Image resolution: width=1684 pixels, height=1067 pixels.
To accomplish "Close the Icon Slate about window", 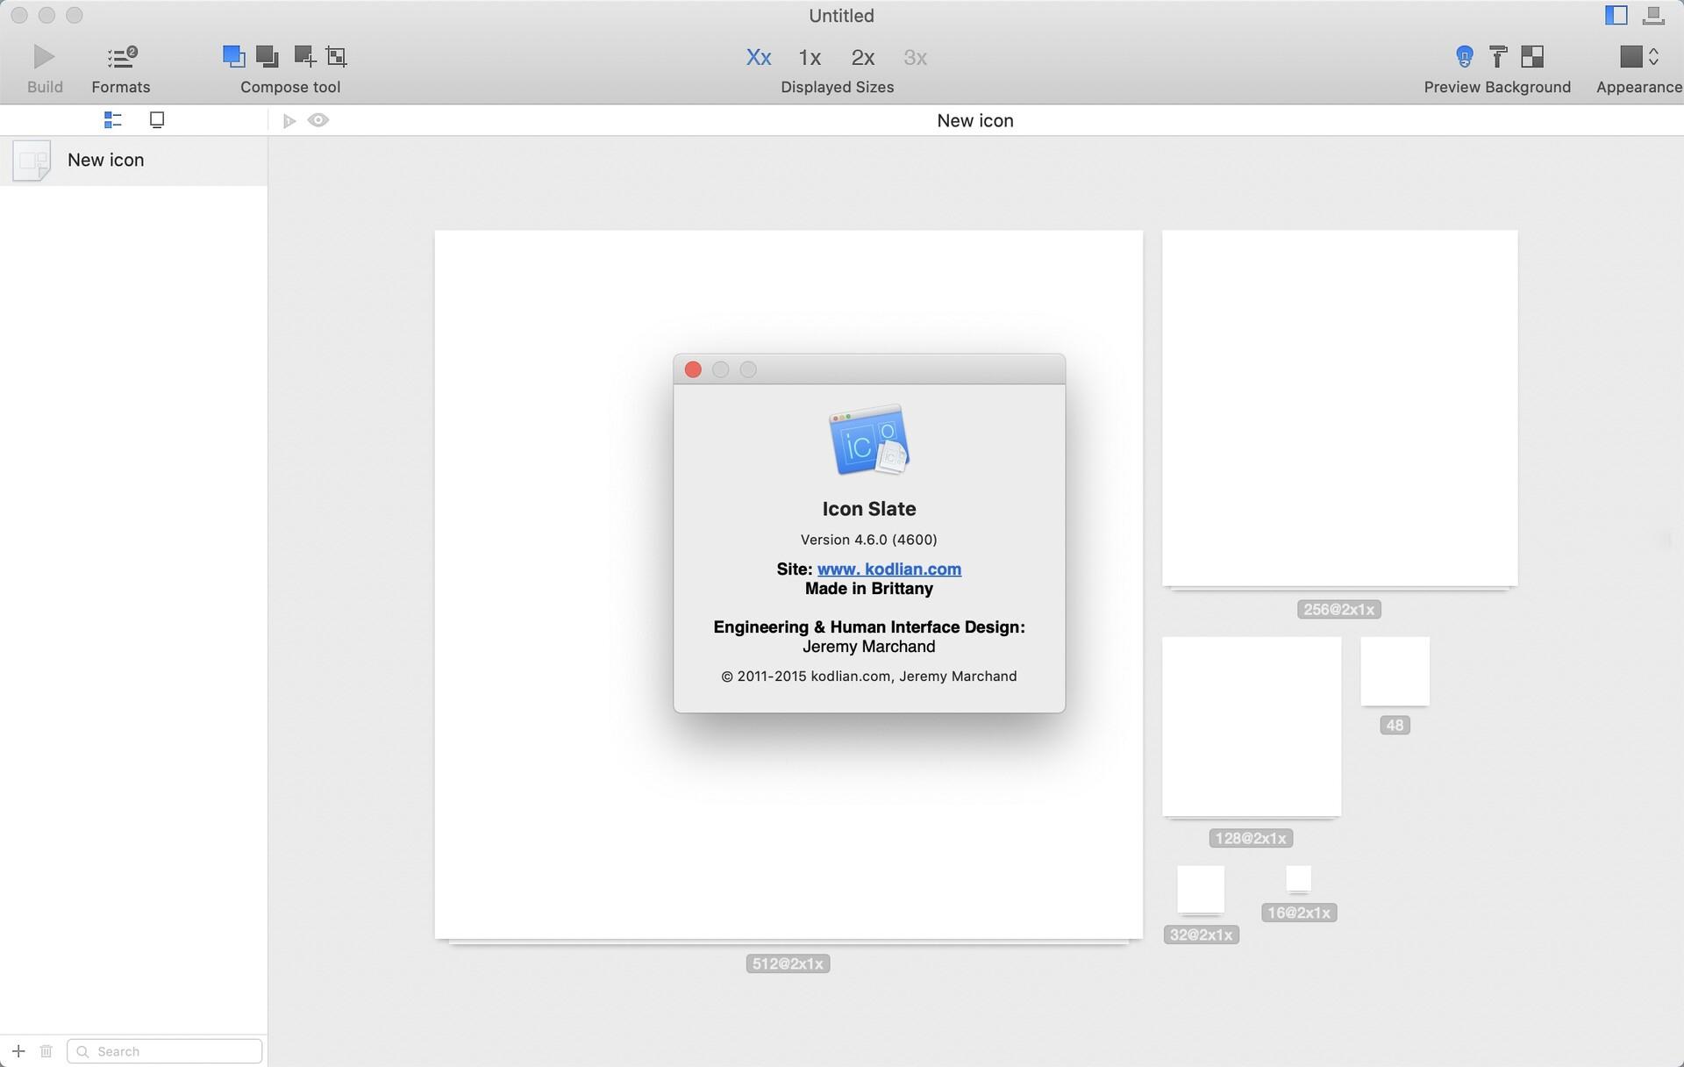I will 693,369.
